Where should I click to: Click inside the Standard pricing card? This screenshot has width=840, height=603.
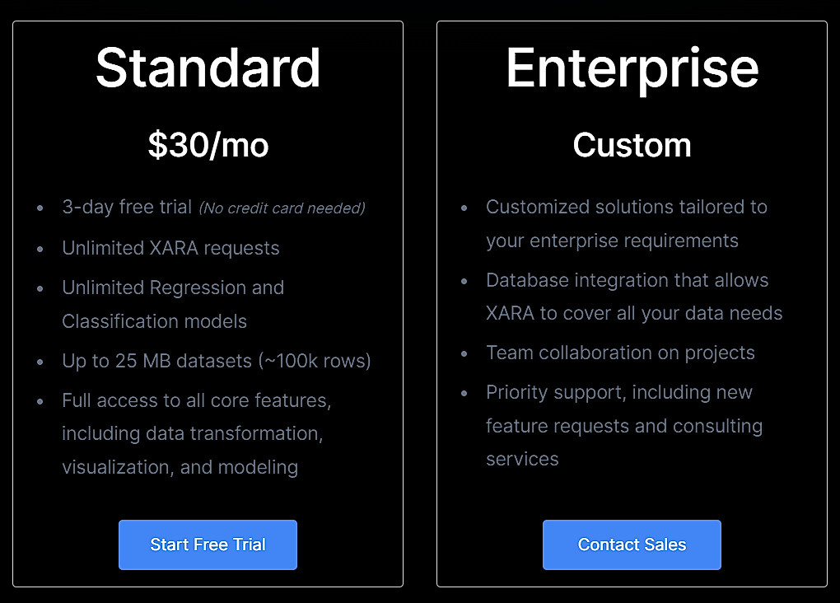[208, 494]
